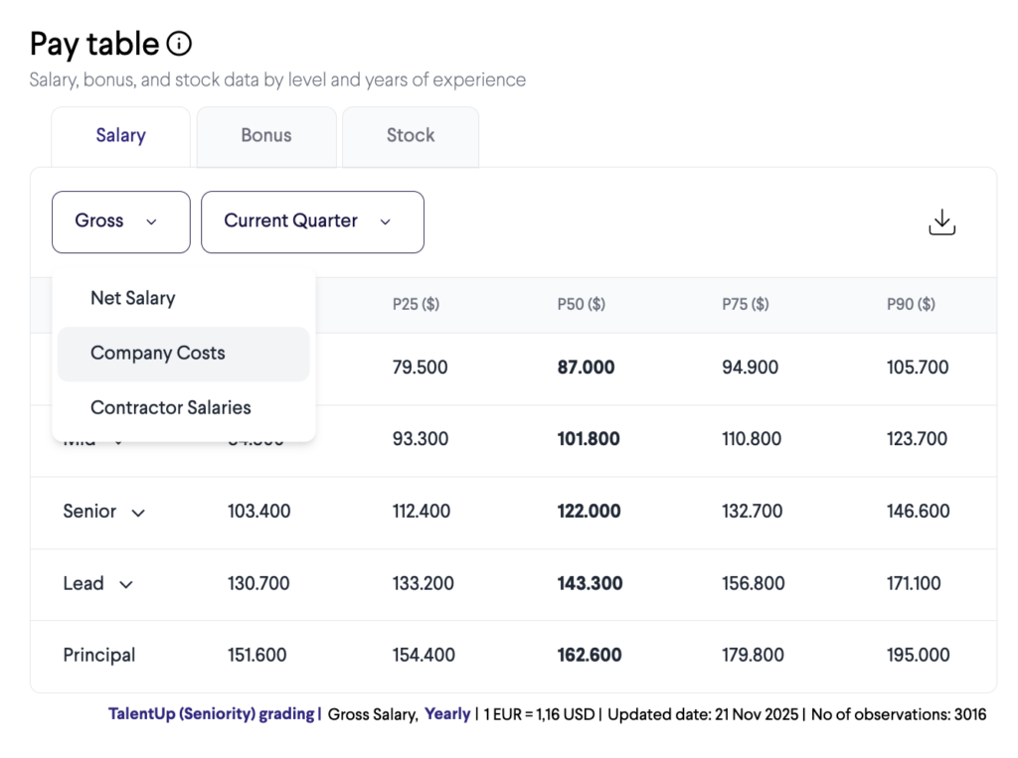Expand the Lead level row

(125, 584)
